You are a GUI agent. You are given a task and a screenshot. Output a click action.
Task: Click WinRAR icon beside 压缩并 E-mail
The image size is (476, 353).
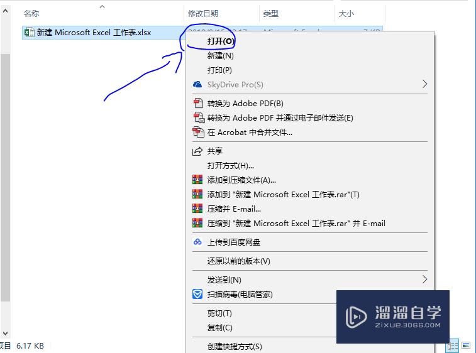click(x=197, y=209)
